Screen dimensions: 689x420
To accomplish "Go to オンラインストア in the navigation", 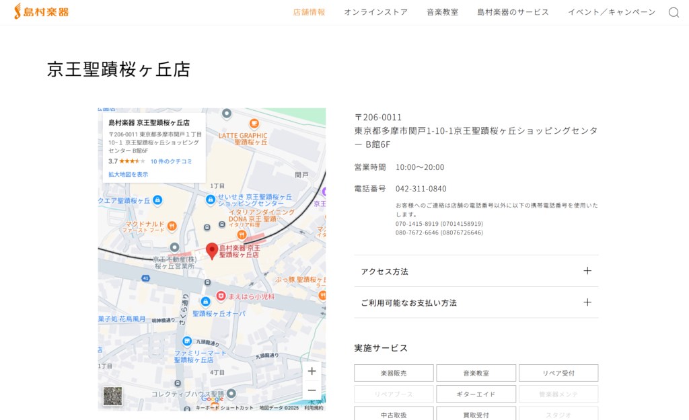I will point(375,12).
